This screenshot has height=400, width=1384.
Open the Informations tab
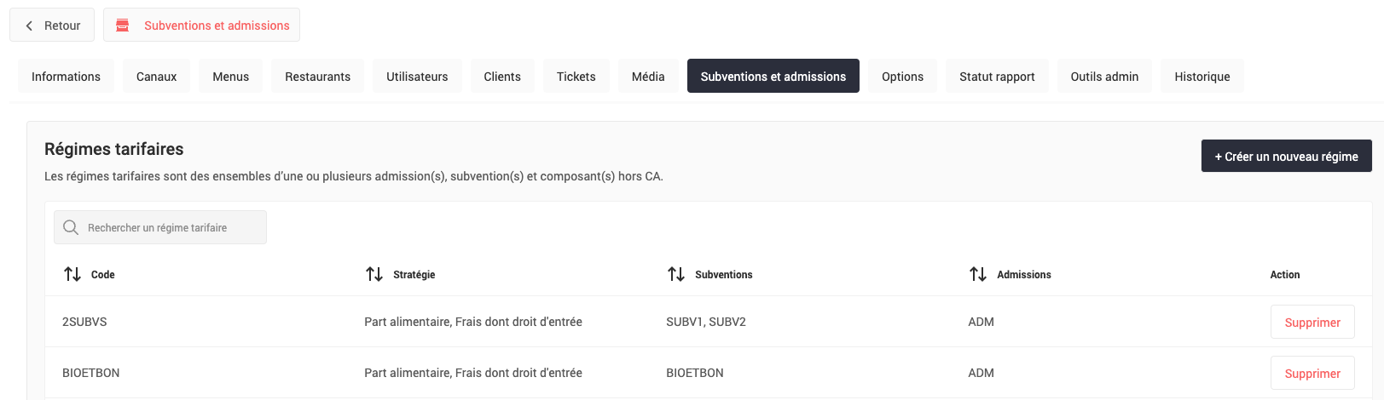pyautogui.click(x=66, y=77)
